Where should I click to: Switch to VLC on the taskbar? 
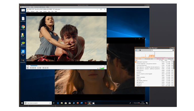point(90,103)
